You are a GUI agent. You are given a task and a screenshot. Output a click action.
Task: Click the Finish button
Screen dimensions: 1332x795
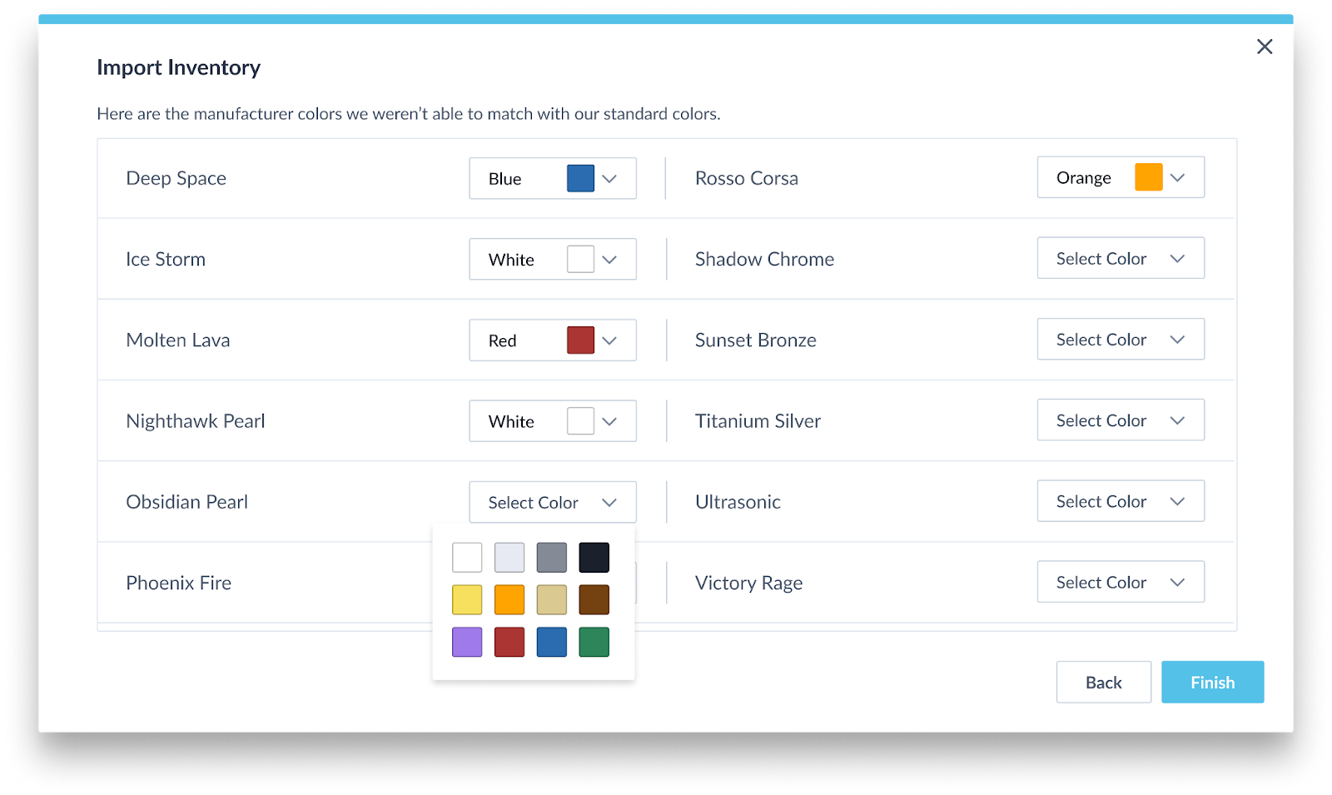(x=1213, y=682)
